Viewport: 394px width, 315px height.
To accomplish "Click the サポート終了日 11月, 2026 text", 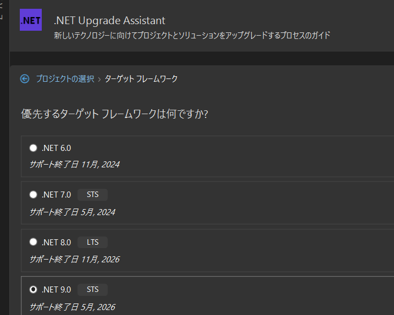I will click(x=75, y=260).
